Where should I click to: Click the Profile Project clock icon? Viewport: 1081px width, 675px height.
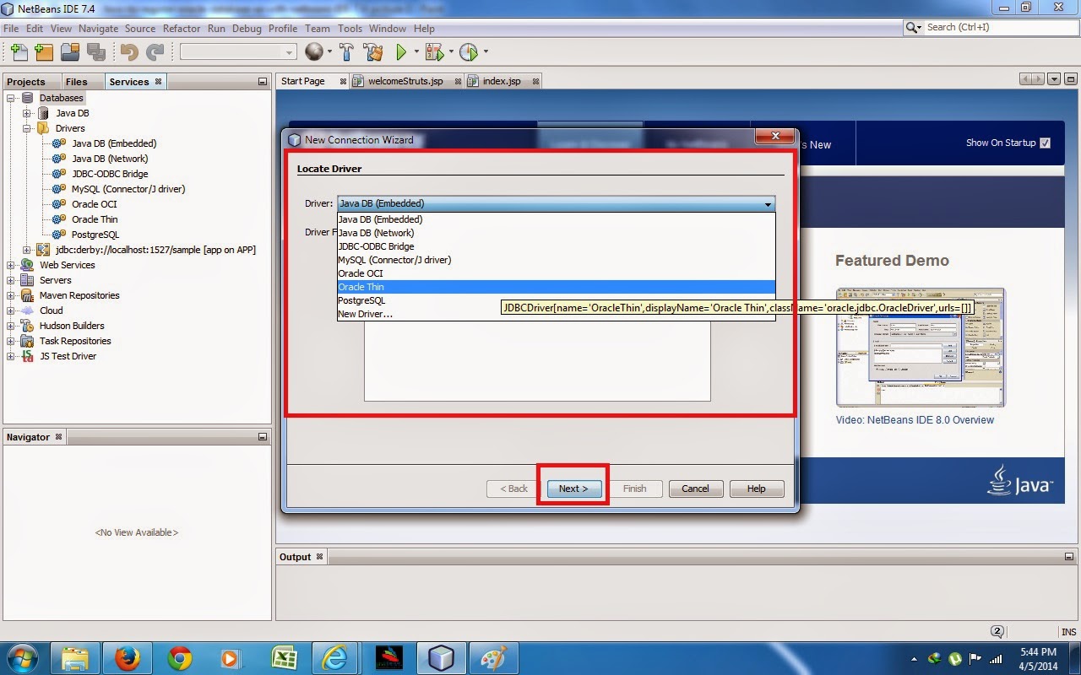pyautogui.click(x=469, y=52)
